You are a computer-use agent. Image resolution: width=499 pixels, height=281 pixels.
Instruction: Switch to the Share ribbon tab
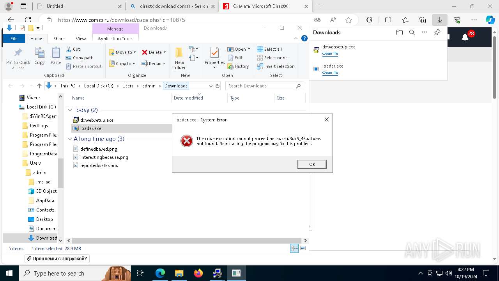(59, 39)
